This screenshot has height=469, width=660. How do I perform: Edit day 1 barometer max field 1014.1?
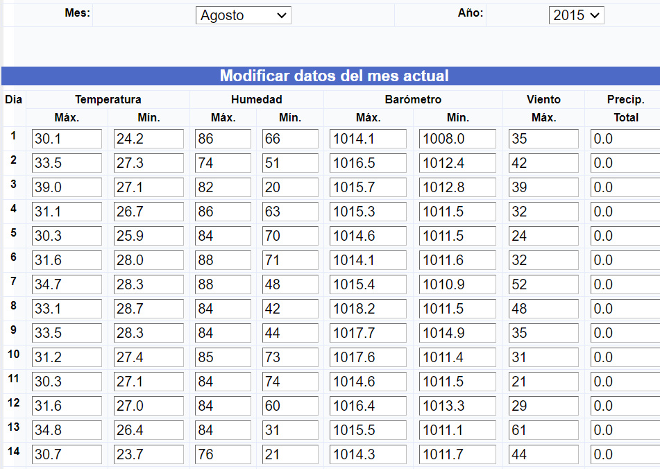pos(369,139)
